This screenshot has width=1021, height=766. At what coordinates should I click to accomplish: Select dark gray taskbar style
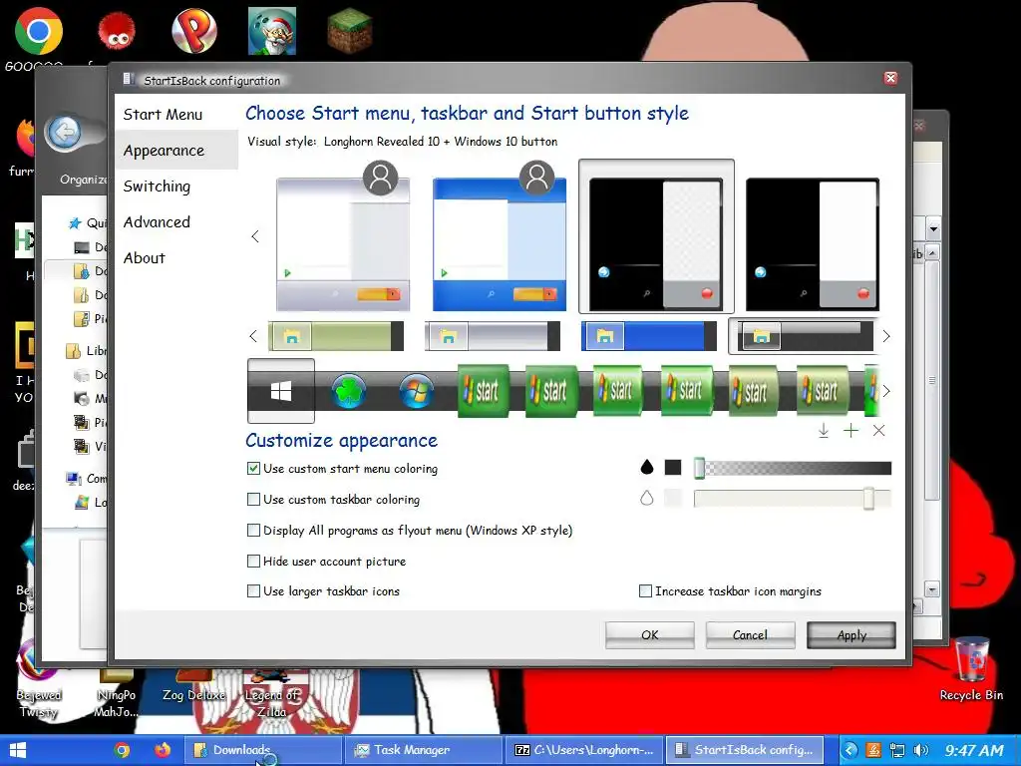click(805, 336)
